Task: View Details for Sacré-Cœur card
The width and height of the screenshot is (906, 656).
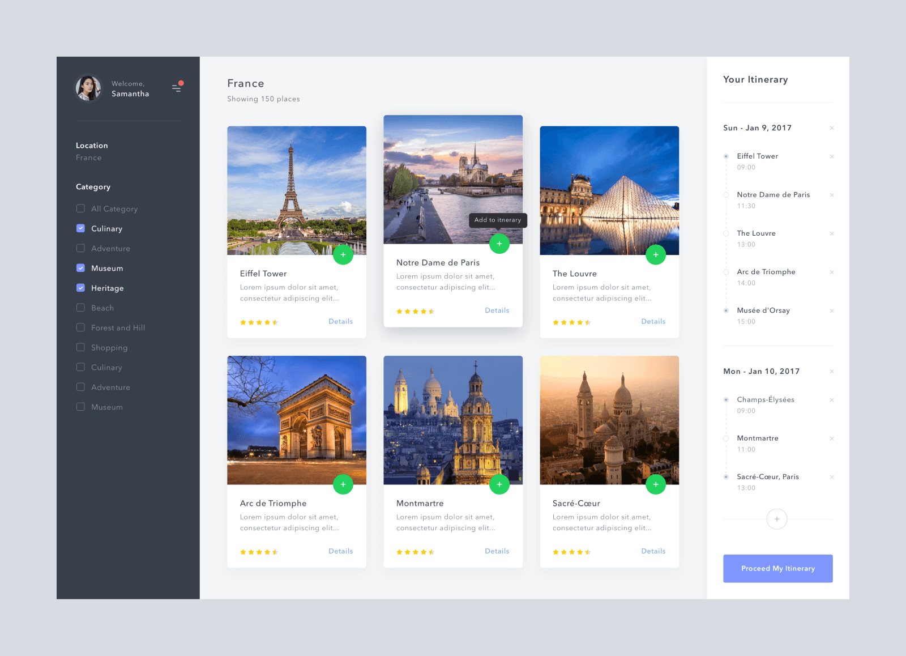Action: pyautogui.click(x=653, y=551)
